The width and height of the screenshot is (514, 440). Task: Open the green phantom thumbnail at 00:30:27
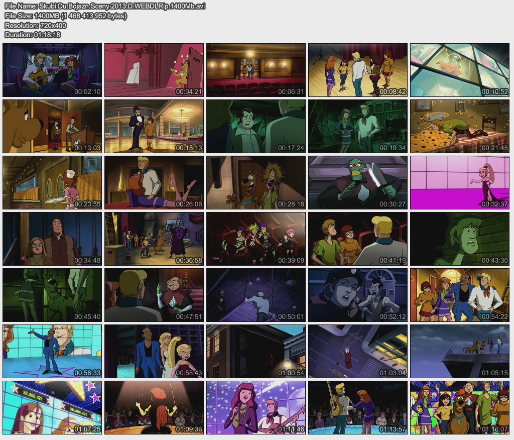coord(358,182)
